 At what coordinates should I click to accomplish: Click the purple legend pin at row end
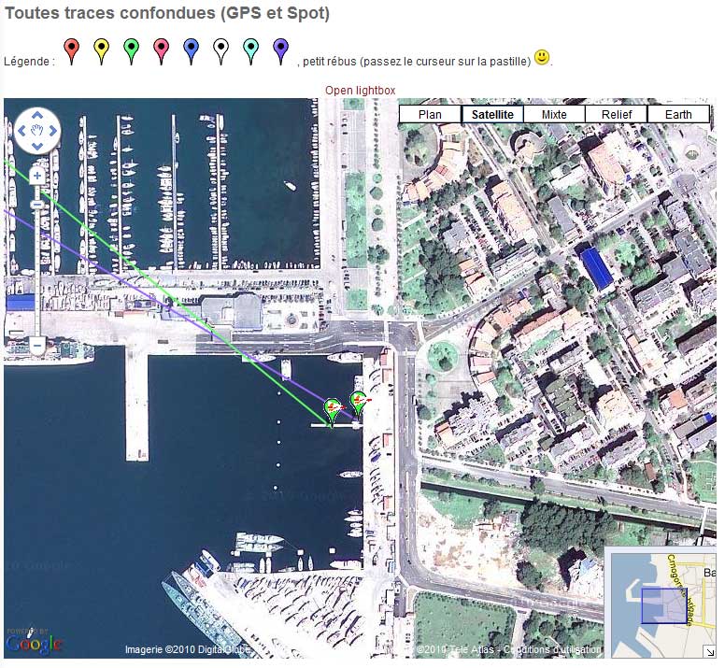(x=280, y=49)
